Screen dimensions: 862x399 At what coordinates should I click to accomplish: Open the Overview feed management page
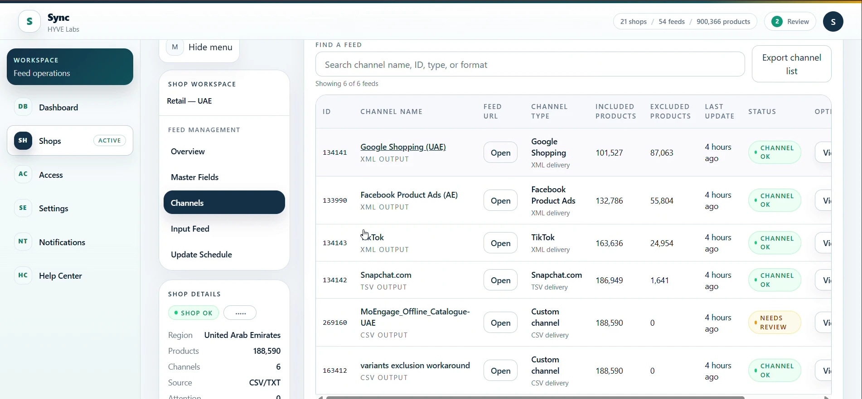pos(224,152)
